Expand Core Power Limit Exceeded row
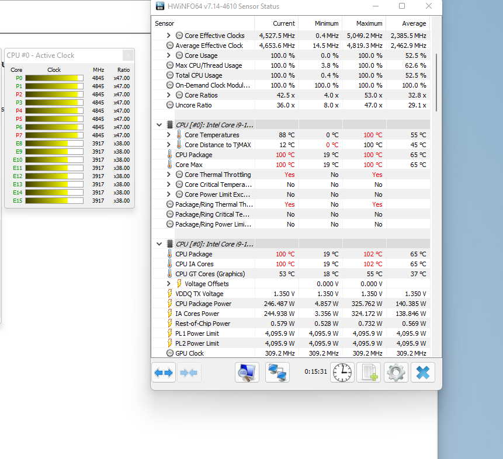503x459 pixels. click(168, 194)
